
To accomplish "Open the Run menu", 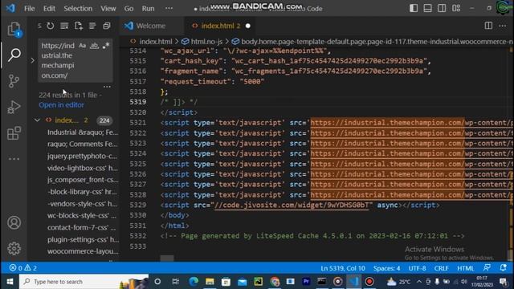I will (x=148, y=8).
